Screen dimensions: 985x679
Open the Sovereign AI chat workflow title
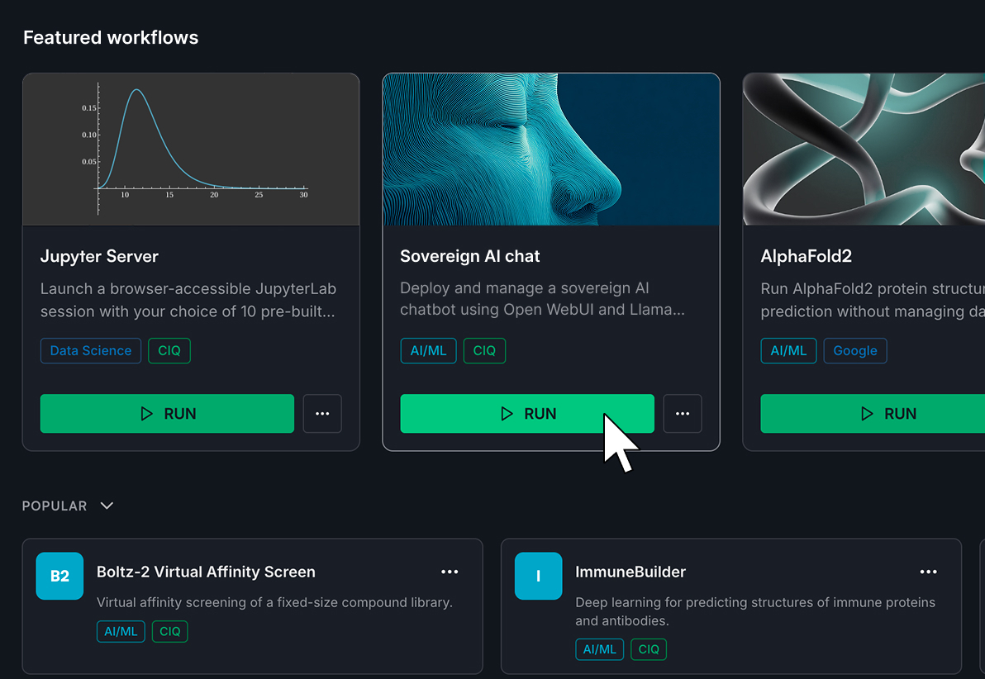click(469, 256)
